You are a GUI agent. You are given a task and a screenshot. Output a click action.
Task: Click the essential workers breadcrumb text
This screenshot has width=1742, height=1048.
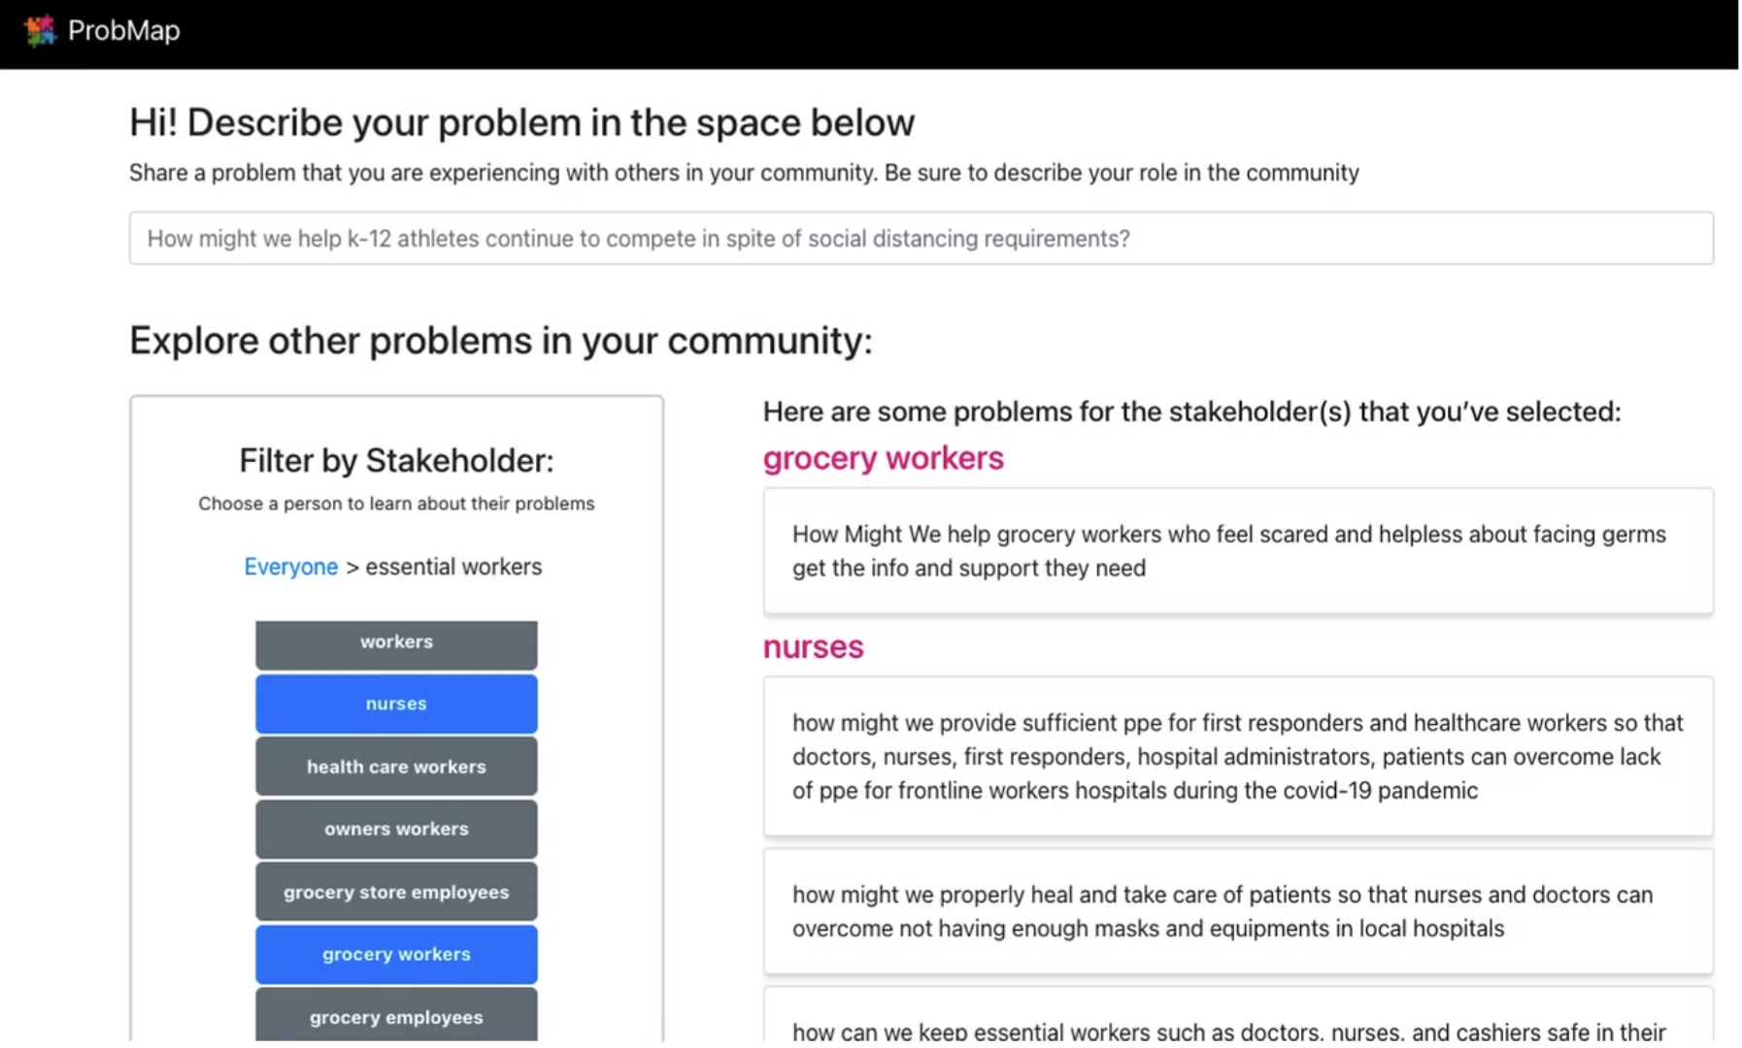click(453, 567)
